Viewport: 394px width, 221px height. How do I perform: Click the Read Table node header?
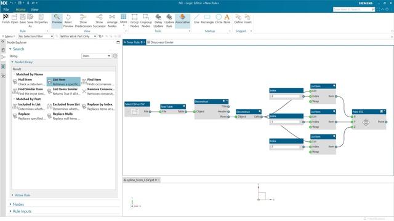pyautogui.click(x=173, y=106)
